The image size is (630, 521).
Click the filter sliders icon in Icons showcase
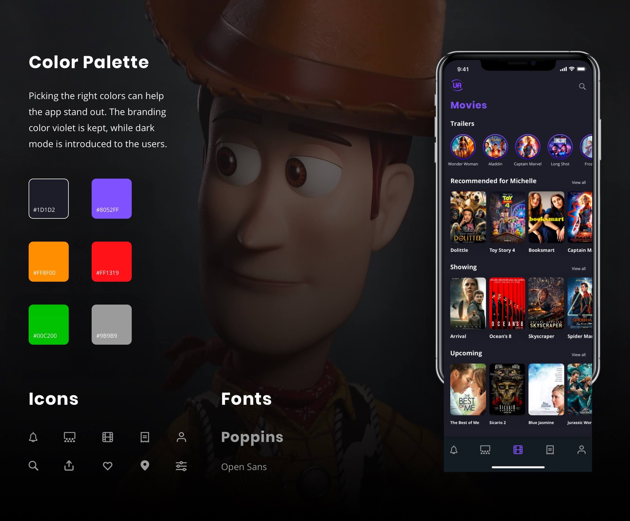(x=181, y=466)
